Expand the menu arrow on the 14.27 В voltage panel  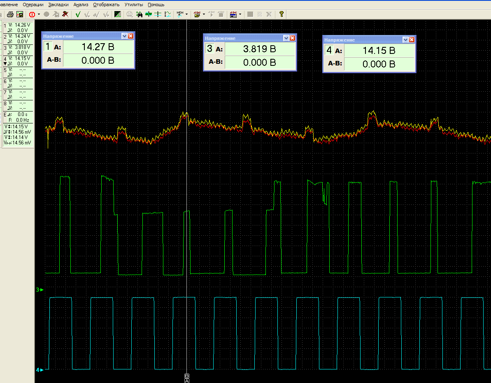point(124,36)
